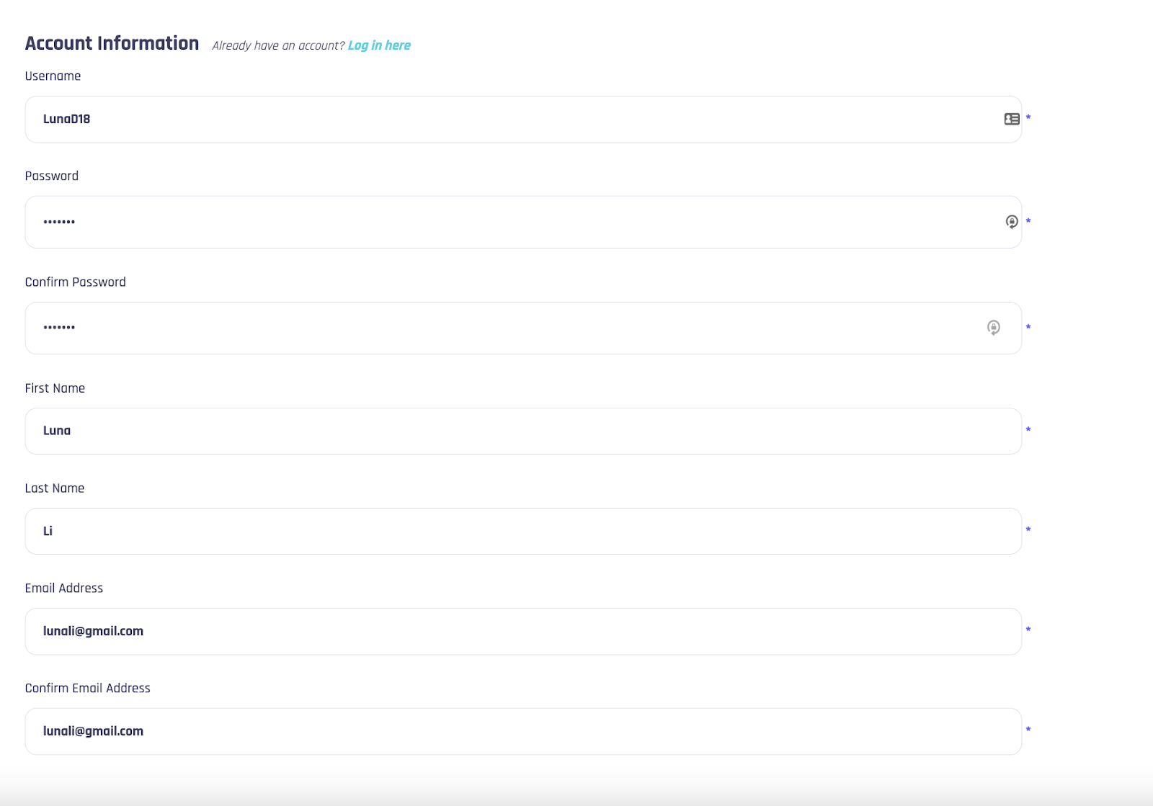Viewport: 1153px width, 806px height.
Task: Click the 'Confirm Email Address' label
Action: pyautogui.click(x=88, y=689)
